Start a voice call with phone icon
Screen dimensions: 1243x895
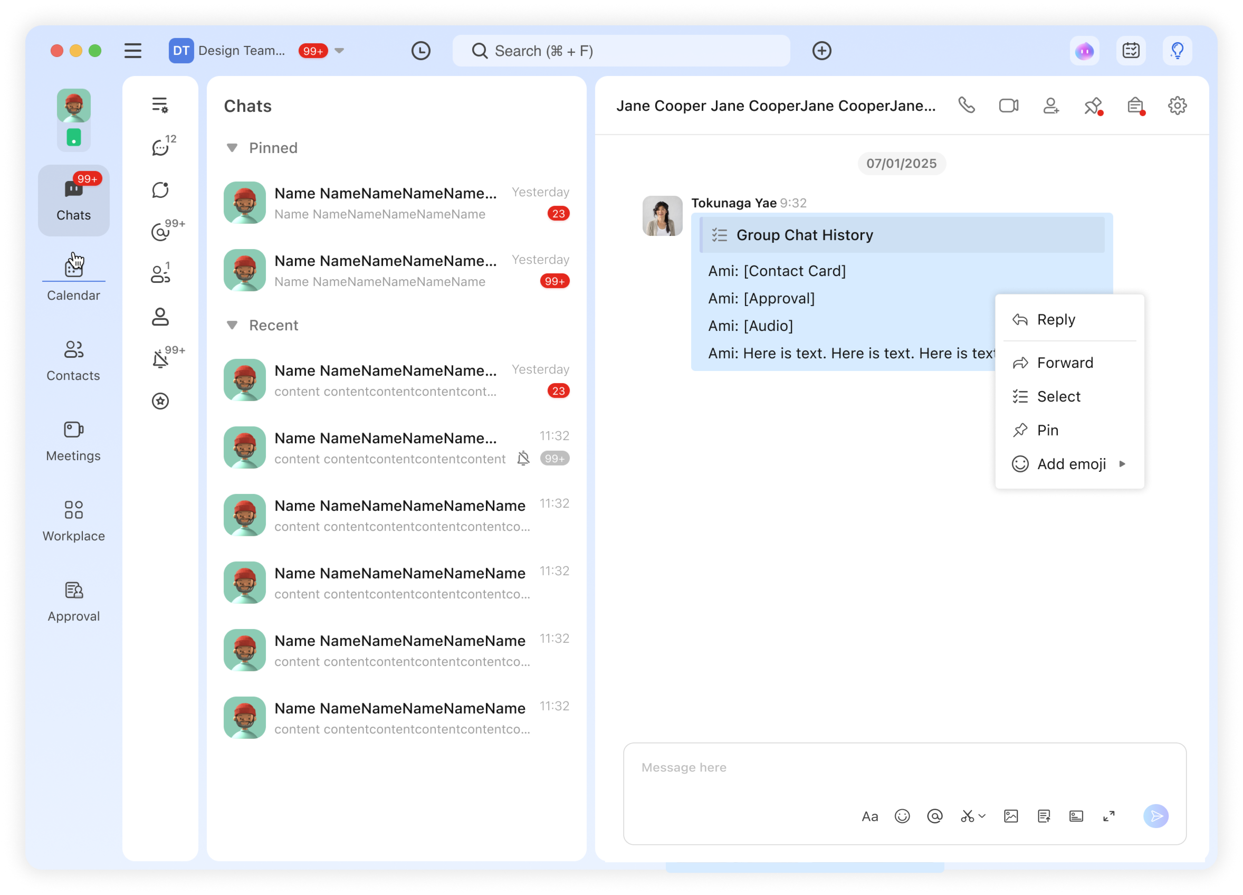(966, 105)
